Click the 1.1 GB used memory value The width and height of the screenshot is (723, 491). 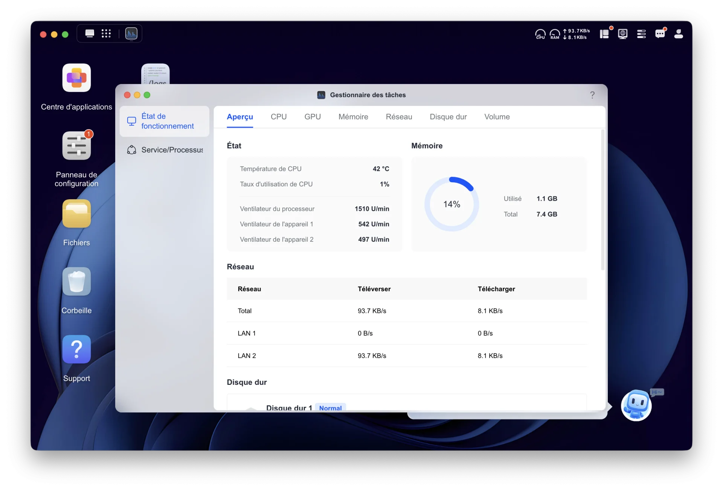tap(547, 198)
